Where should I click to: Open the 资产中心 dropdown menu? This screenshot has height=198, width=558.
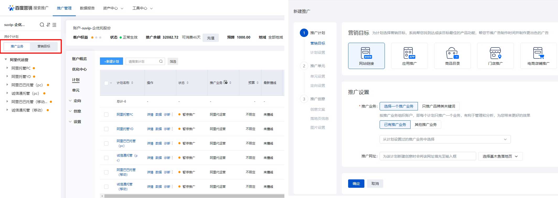[113, 8]
